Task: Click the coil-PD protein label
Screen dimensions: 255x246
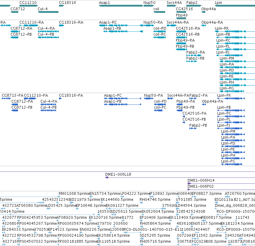Action: click(160, 101)
